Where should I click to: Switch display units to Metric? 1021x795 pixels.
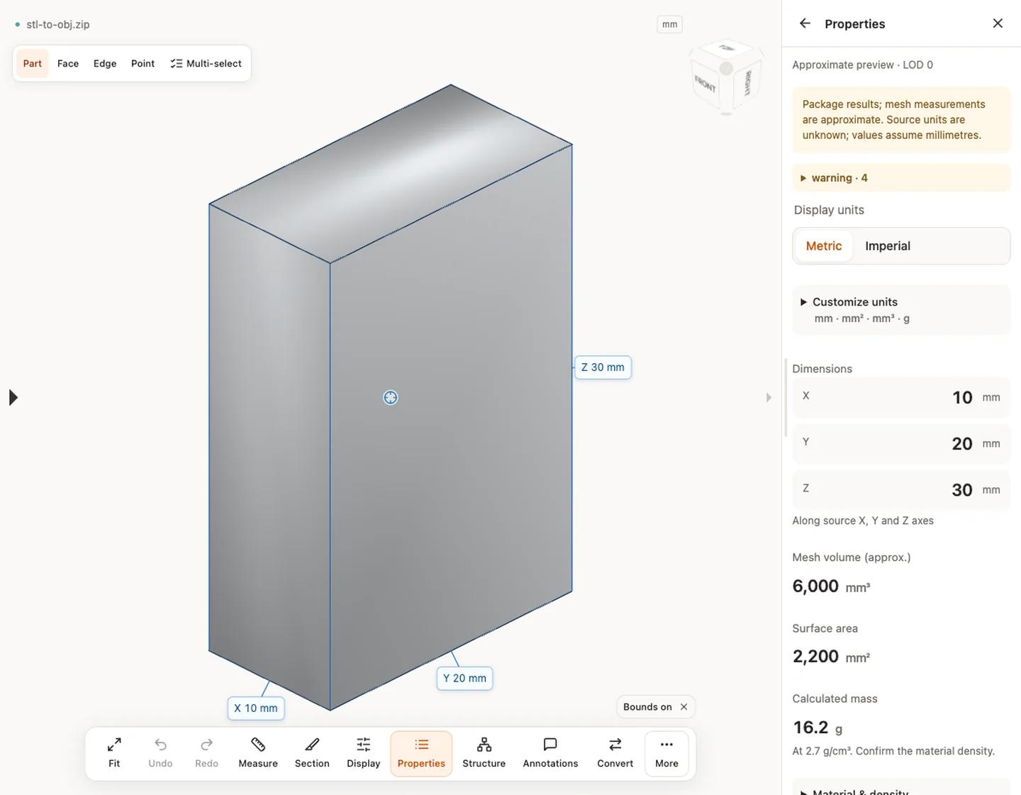coord(824,246)
